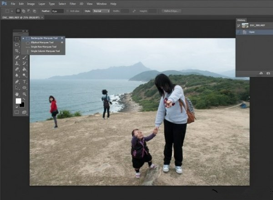Select the DSC_3881.NEF document tab
This screenshot has height=200, width=273.
21,17
